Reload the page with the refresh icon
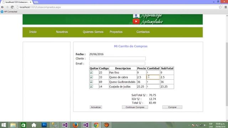 (x=12, y=7)
